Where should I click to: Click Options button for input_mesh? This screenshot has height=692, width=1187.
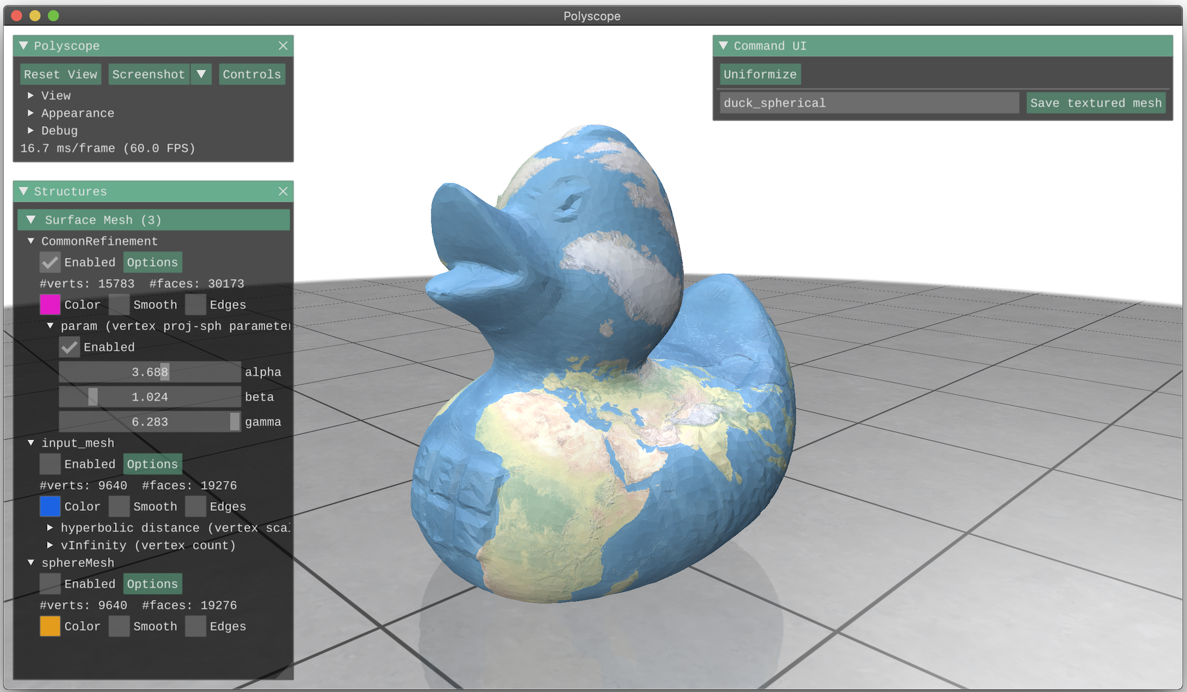[151, 463]
